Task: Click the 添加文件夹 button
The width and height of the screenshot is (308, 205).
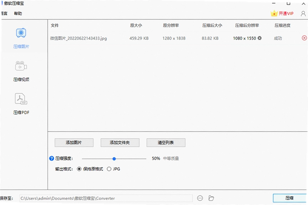Action: [120, 143]
